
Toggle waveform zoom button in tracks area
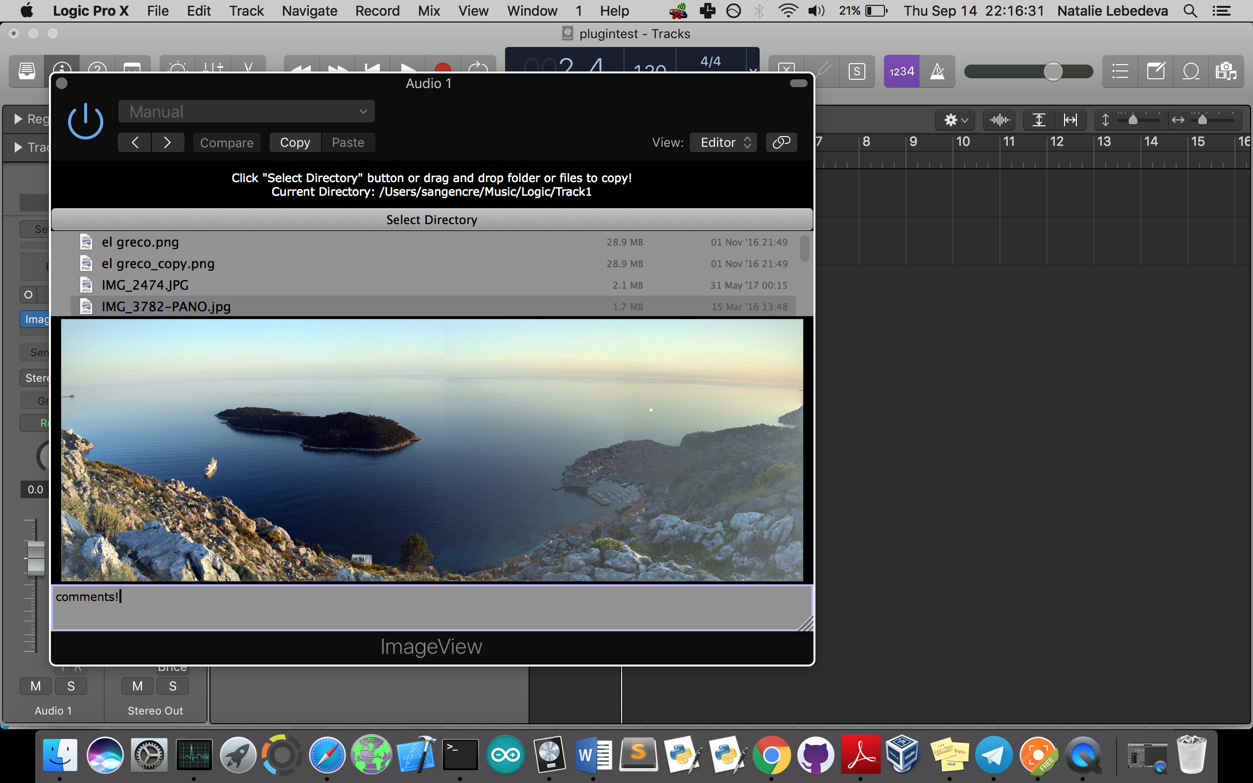[x=999, y=120]
